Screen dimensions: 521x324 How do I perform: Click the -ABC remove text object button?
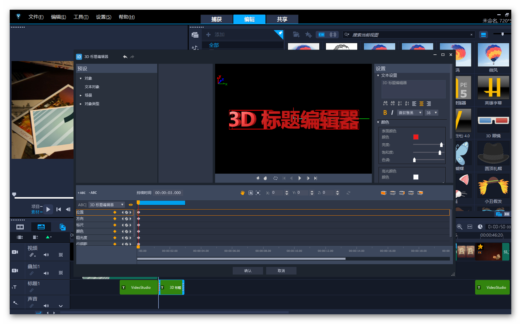pyautogui.click(x=93, y=193)
